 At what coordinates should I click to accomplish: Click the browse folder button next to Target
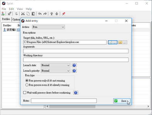coord(123,42)
